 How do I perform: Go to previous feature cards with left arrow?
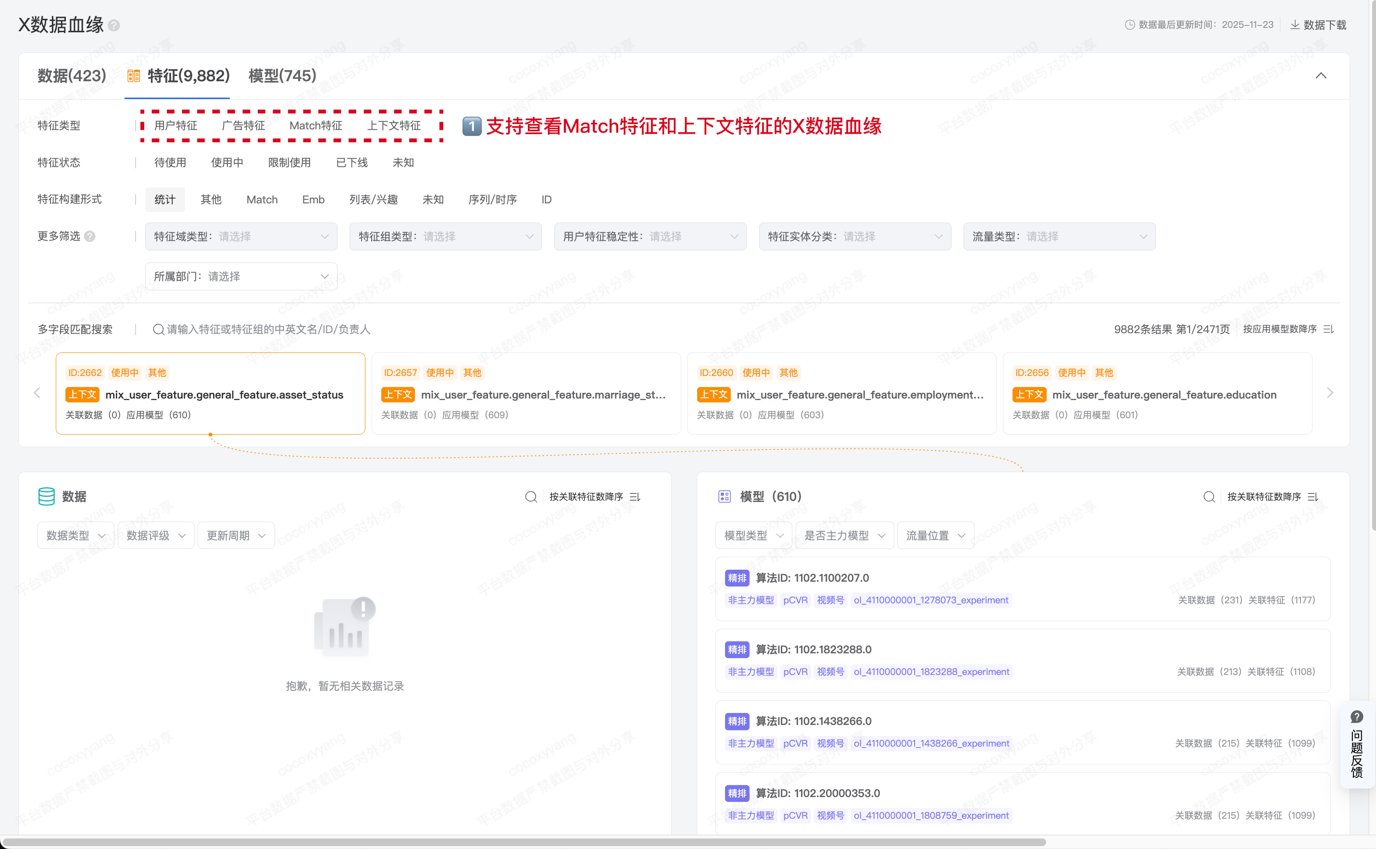[38, 393]
